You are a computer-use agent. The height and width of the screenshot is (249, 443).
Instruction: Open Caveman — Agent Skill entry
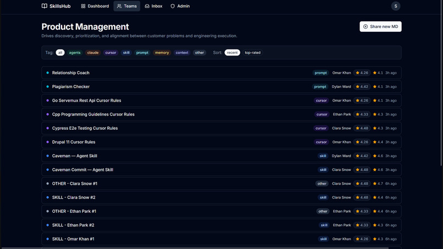(x=221, y=156)
